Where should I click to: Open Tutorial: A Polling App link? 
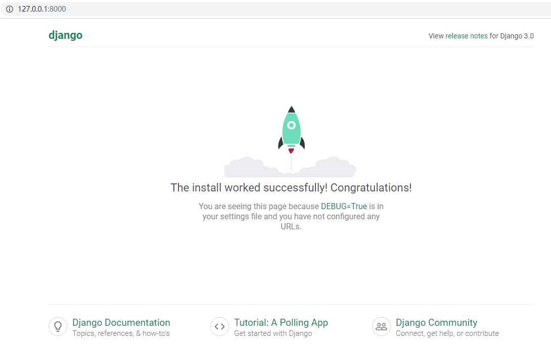[x=281, y=323]
